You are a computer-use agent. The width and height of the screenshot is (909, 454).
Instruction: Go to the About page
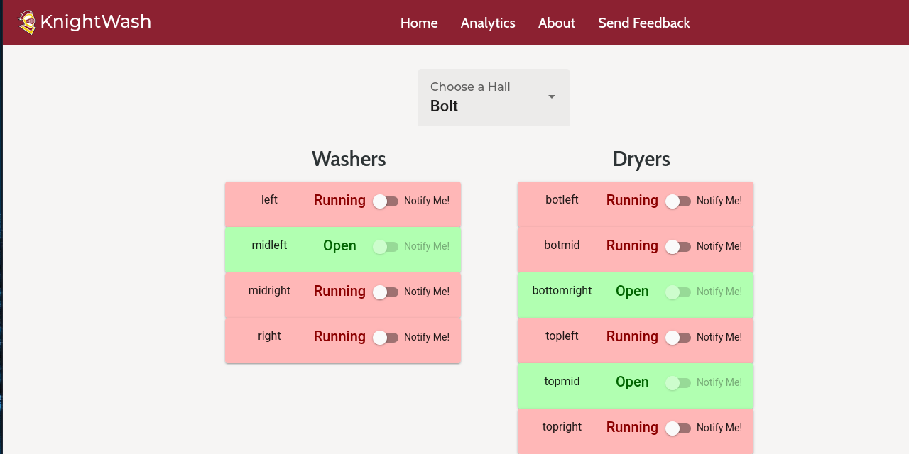coord(557,23)
